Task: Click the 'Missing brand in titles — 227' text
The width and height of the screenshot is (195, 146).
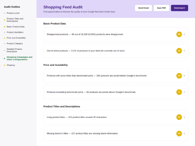Action: pyautogui.click(x=61, y=133)
